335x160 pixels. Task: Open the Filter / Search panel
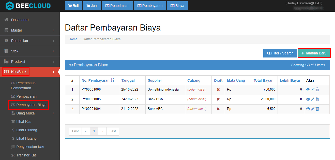[x=280, y=53]
